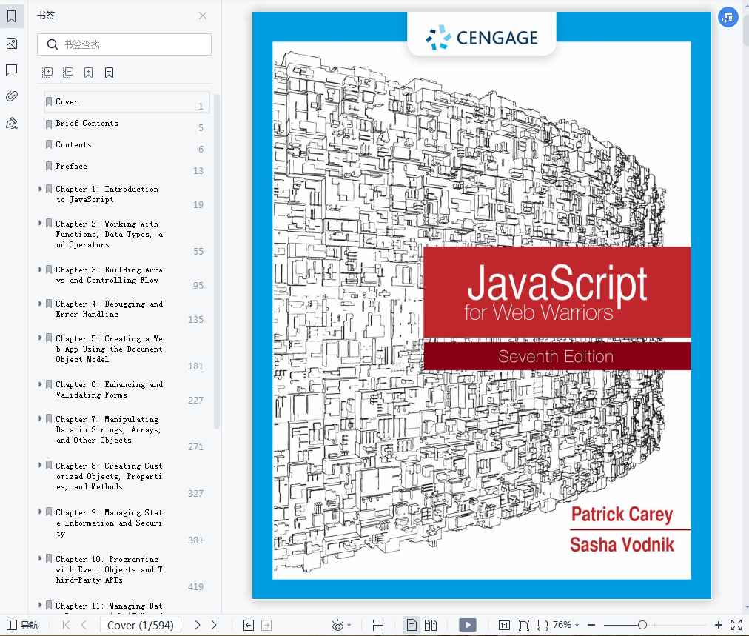Click page number 271 for Chapter 7
Image resolution: width=749 pixels, height=636 pixels.
(195, 446)
